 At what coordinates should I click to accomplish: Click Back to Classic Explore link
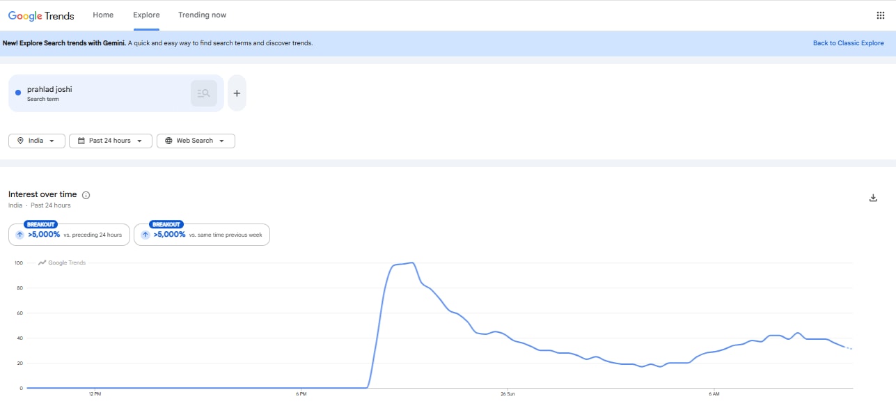tap(849, 43)
